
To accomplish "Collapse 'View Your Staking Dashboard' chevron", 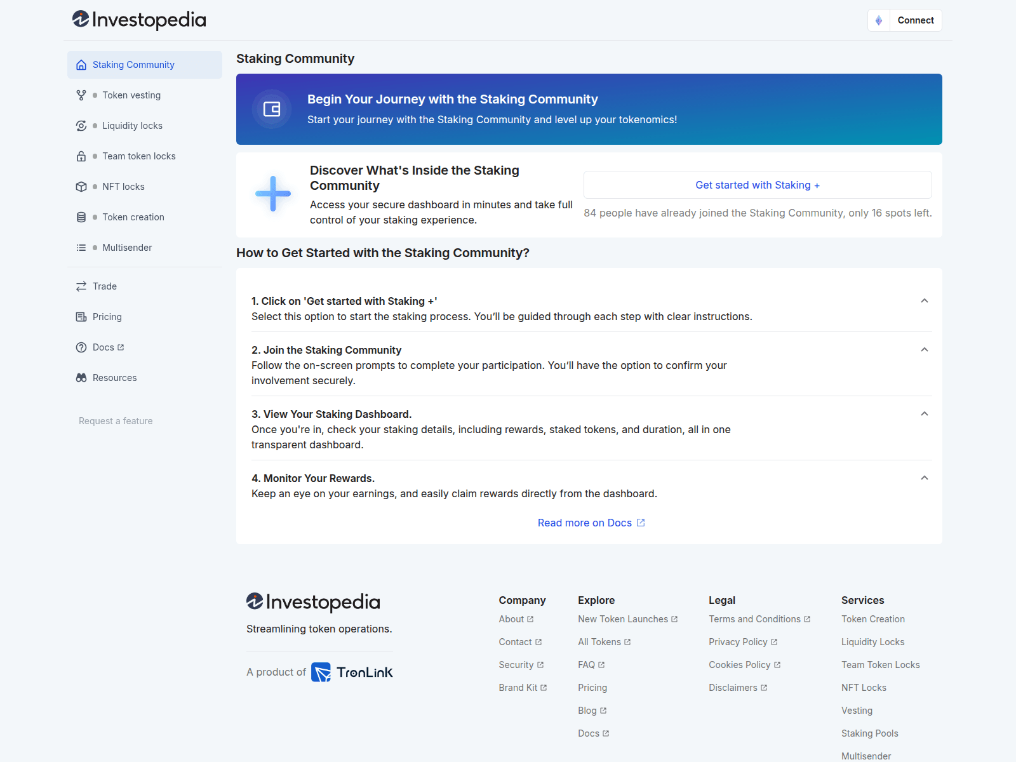I will click(925, 414).
